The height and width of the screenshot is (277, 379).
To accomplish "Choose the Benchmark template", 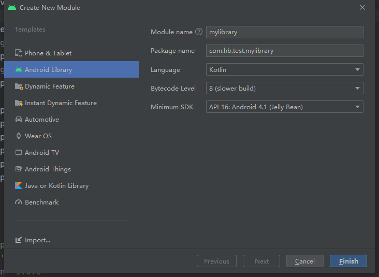I will (71, 202).
